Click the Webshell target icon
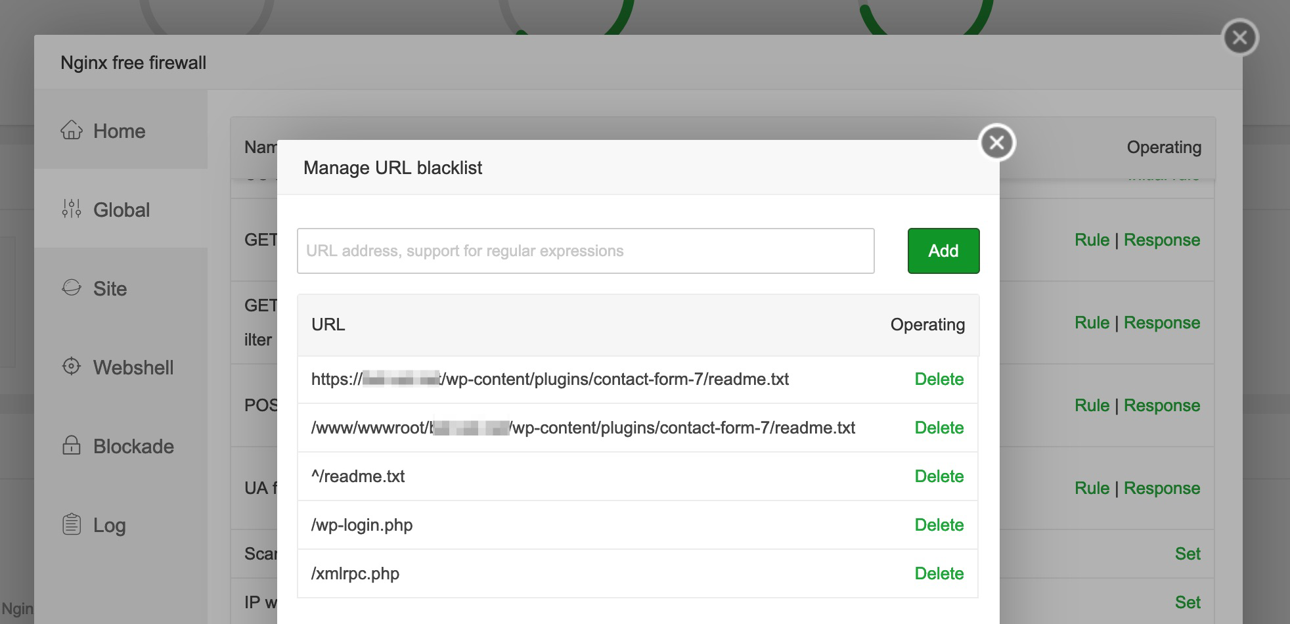This screenshot has width=1290, height=624. click(x=72, y=367)
